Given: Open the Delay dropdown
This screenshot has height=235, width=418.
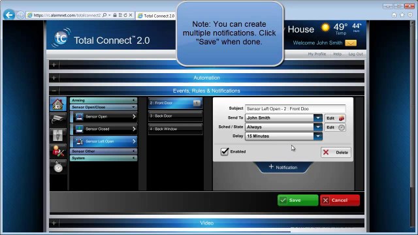Looking at the screenshot, I should coord(318,136).
